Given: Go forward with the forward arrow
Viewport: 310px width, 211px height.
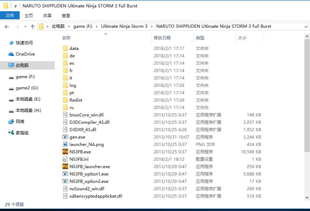Looking at the screenshot, I should (x=17, y=26).
